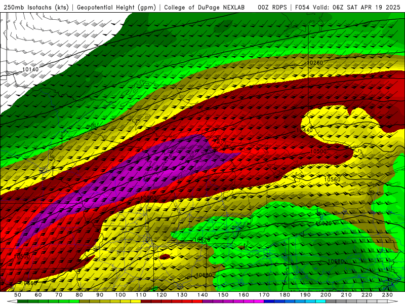
Task: Click the 140 value on the colorbar scale
Action: pyautogui.click(x=203, y=295)
